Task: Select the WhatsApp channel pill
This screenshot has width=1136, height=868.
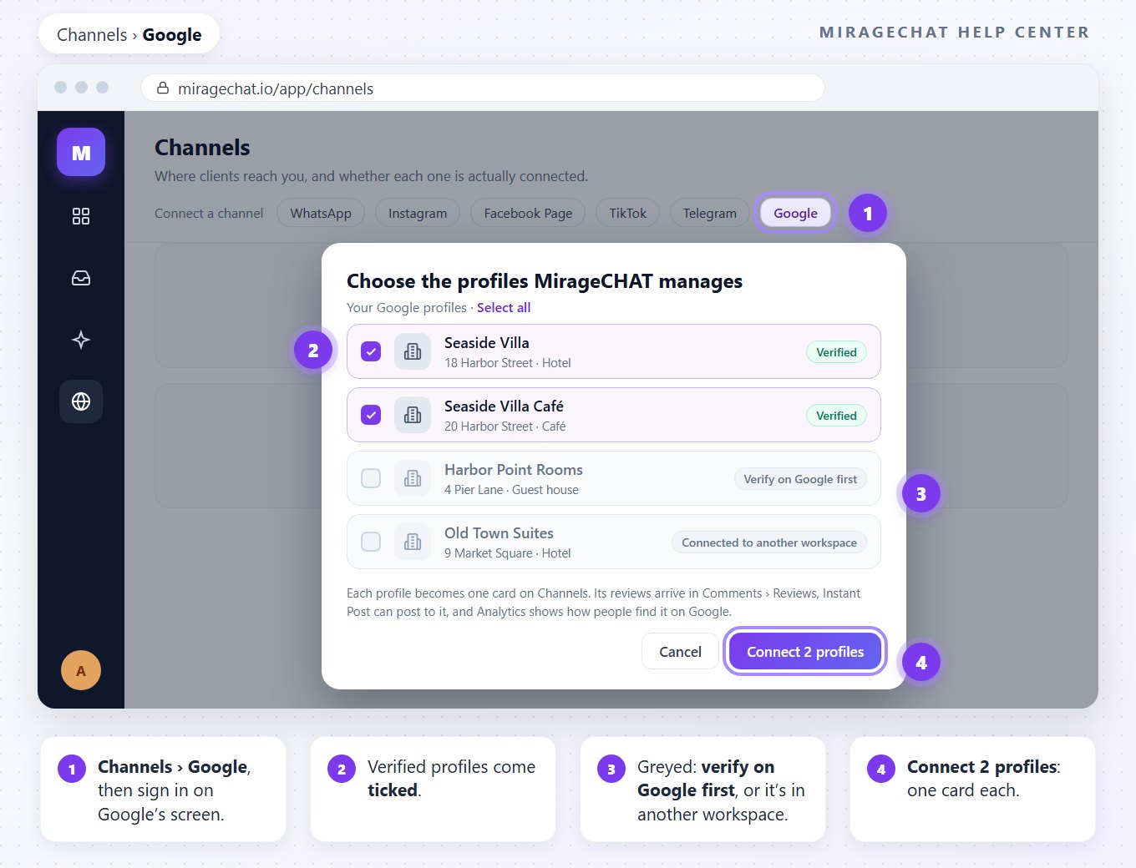Action: tap(321, 213)
